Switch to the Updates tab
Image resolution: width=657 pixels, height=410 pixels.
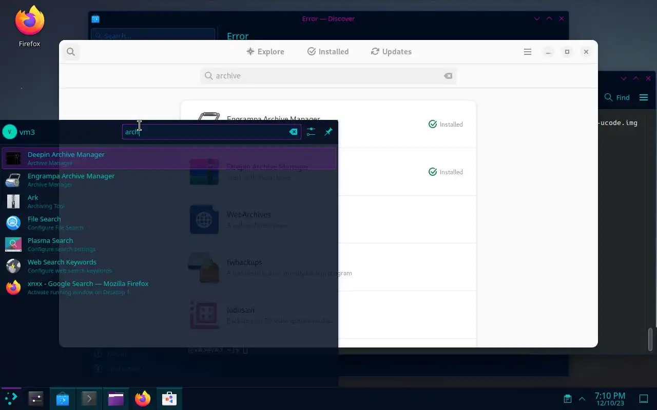[391, 52]
